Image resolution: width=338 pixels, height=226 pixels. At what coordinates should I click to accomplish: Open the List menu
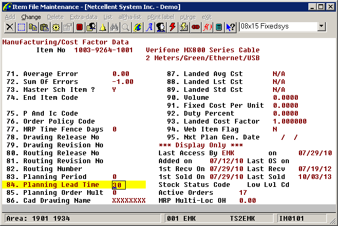tap(108, 17)
